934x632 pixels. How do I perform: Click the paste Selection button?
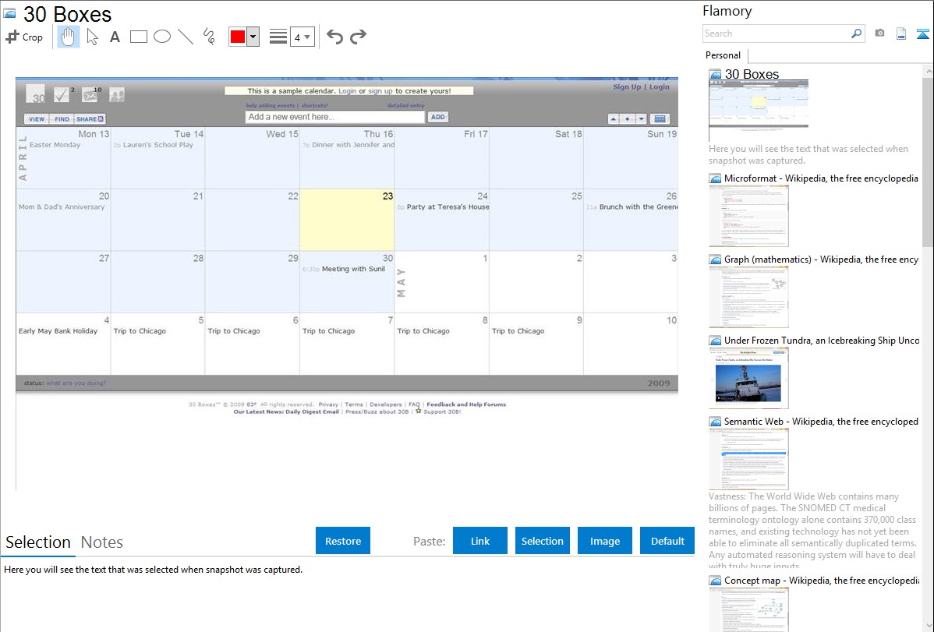(542, 541)
